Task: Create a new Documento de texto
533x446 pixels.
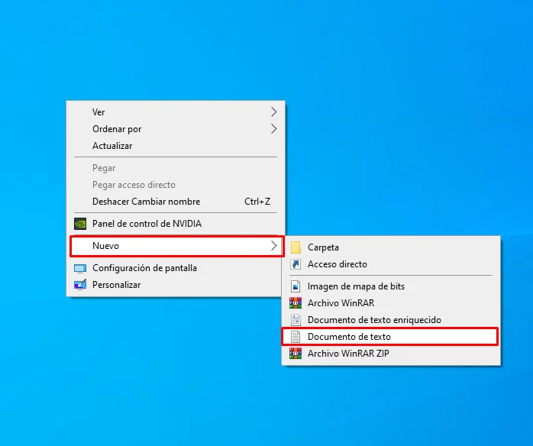Action: tap(390, 337)
